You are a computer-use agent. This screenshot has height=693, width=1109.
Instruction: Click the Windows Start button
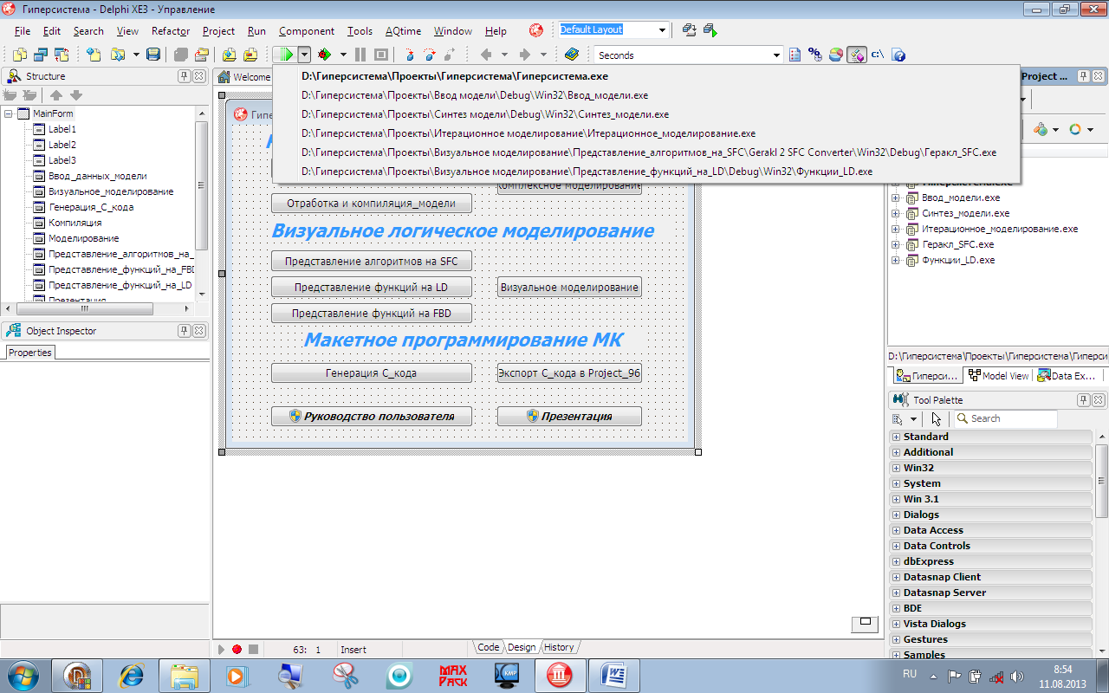click(23, 674)
